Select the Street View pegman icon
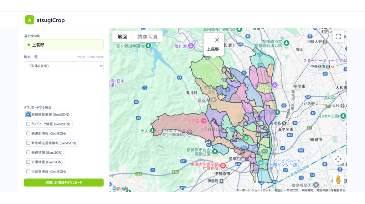Screen dimensions: 365x204 (338, 179)
